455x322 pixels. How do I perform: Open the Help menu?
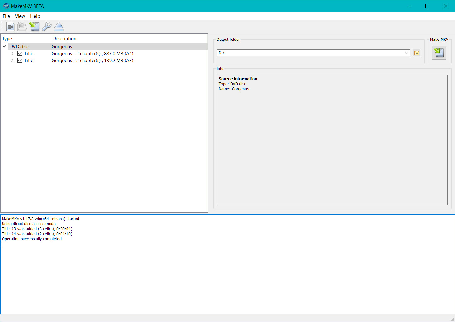point(35,16)
